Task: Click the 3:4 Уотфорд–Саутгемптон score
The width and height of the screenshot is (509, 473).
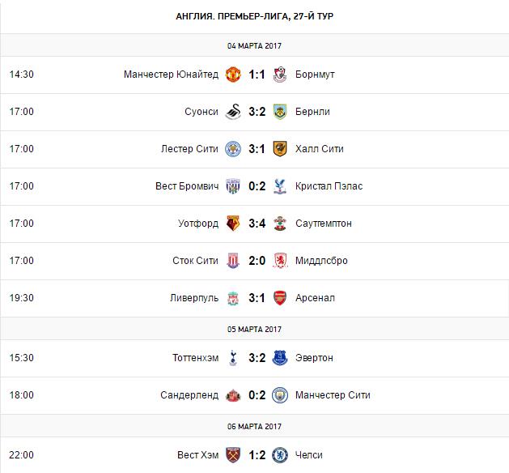Action: [x=257, y=224]
